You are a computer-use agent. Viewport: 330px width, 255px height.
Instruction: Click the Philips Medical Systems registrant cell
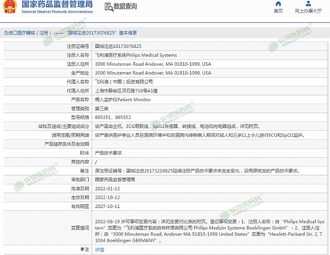(x=136, y=55)
